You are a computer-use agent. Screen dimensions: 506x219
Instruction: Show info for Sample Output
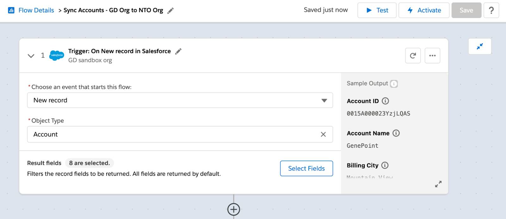click(394, 84)
